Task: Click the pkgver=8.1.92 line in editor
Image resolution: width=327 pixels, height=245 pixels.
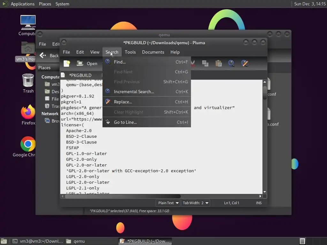Action: pyautogui.click(x=77, y=96)
